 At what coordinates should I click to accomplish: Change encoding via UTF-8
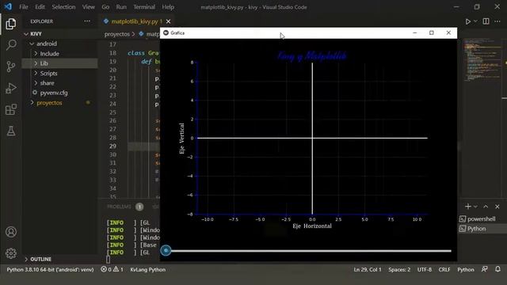[x=425, y=269]
